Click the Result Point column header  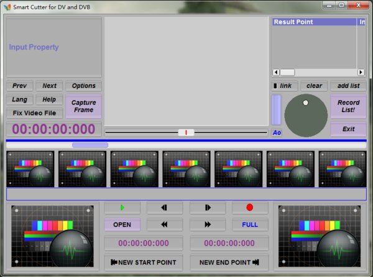[314, 22]
